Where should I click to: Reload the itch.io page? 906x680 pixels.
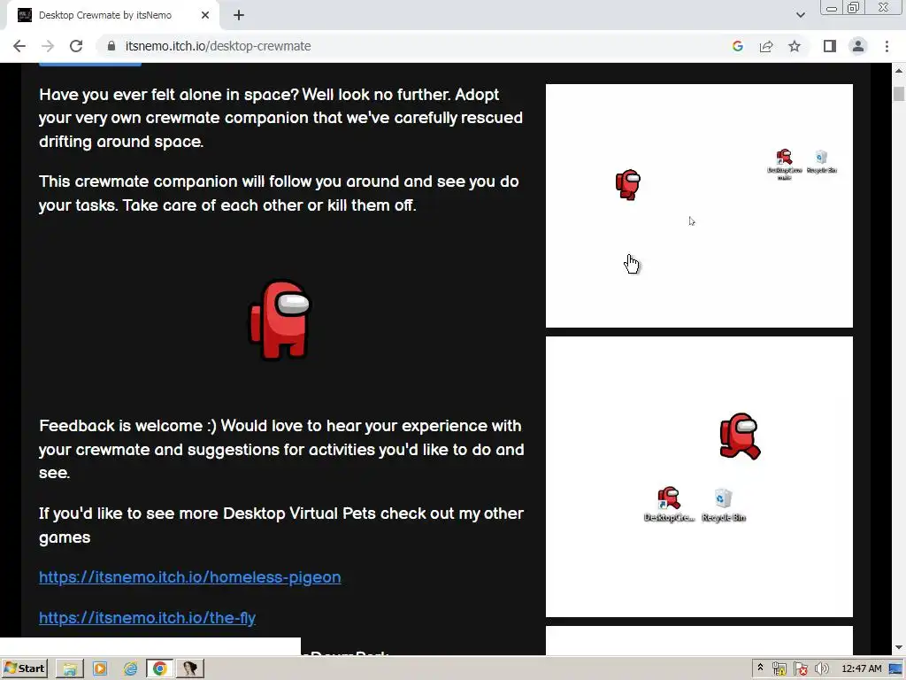pos(76,46)
